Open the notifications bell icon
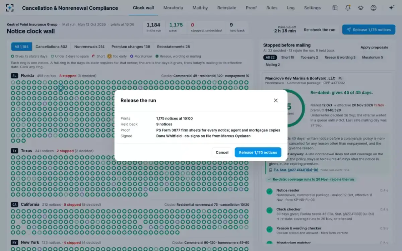 click(x=348, y=8)
